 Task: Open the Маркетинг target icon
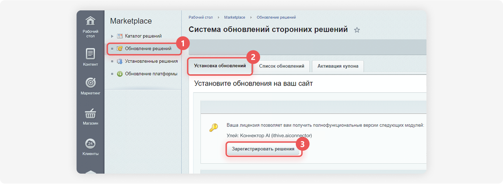91,82
